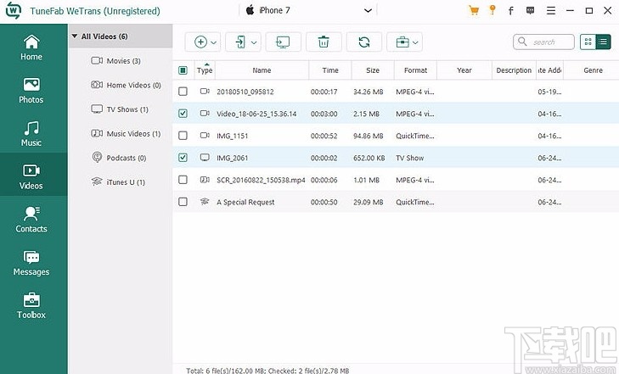The height and width of the screenshot is (374, 619).
Task: Open the hamburger menu icon
Action: coord(551,11)
